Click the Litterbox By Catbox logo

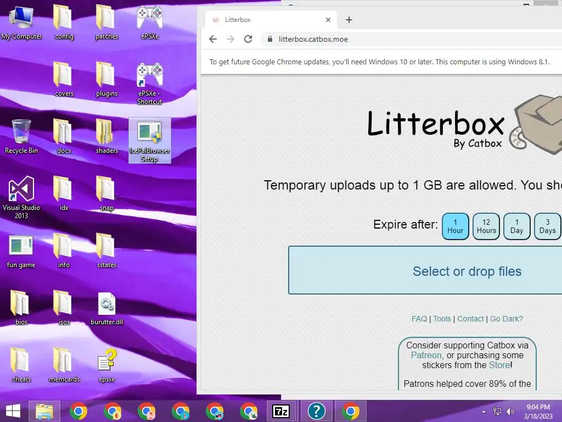click(464, 126)
